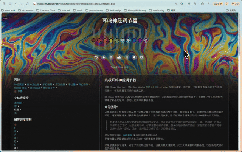Image resolution: width=242 pixels, height=152 pixels.
Task: Select 标准 stereo width
Action: tap(17, 110)
